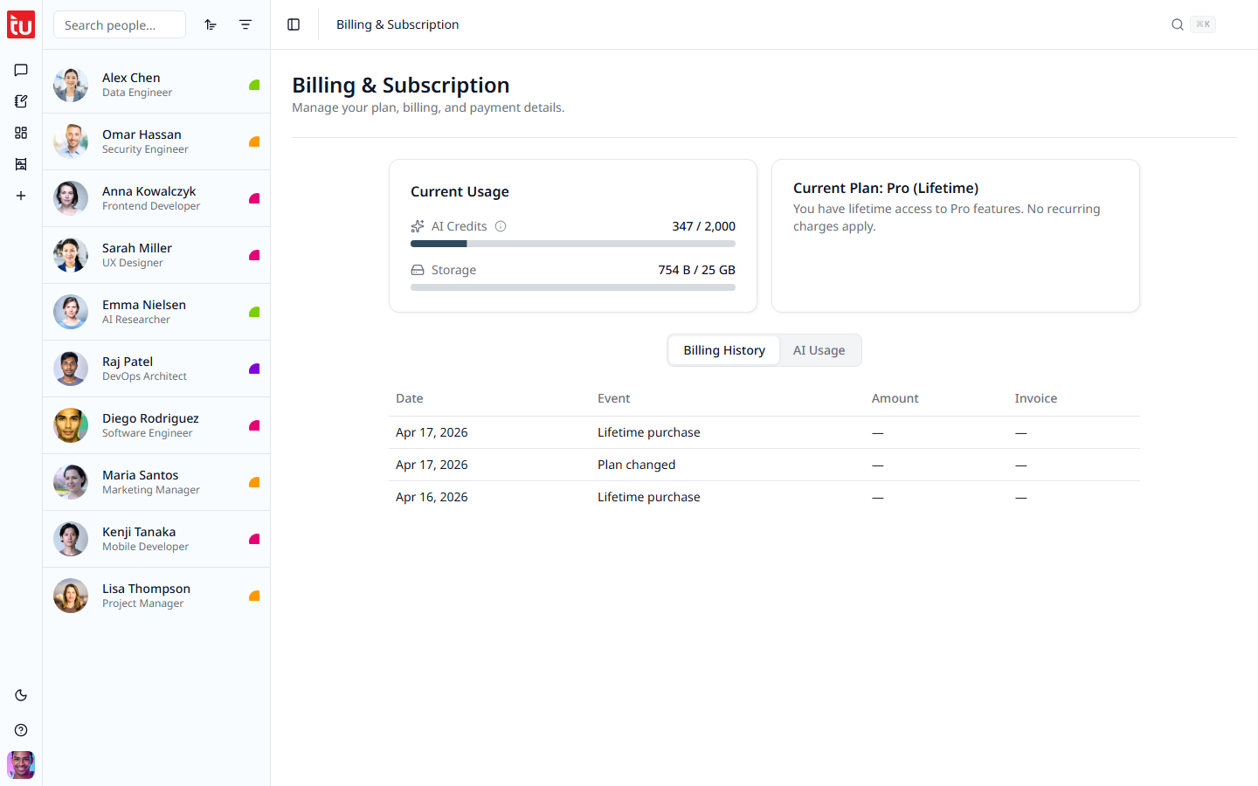1258x786 pixels.
Task: Click the "Invoice" column header
Action: (x=1036, y=398)
